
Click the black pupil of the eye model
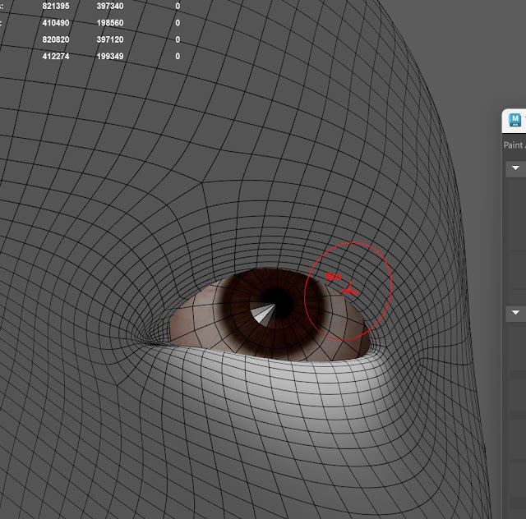[x=279, y=303]
